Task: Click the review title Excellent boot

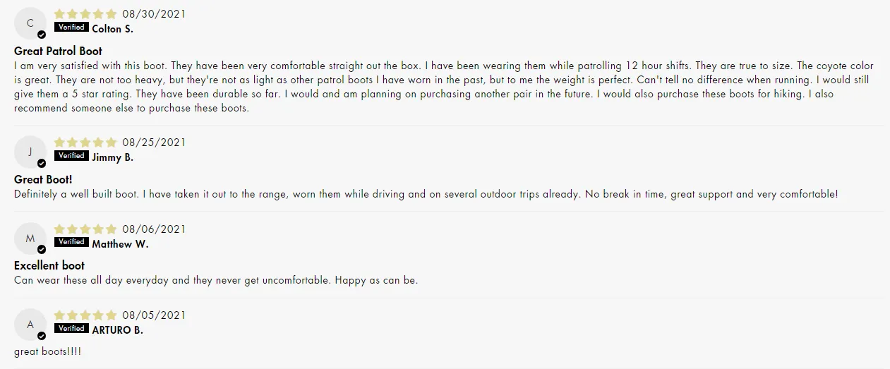Action: point(49,265)
